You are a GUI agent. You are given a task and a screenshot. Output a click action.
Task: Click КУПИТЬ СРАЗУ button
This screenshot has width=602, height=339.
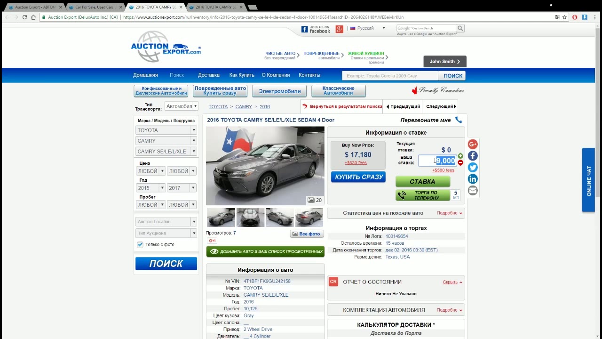(358, 177)
